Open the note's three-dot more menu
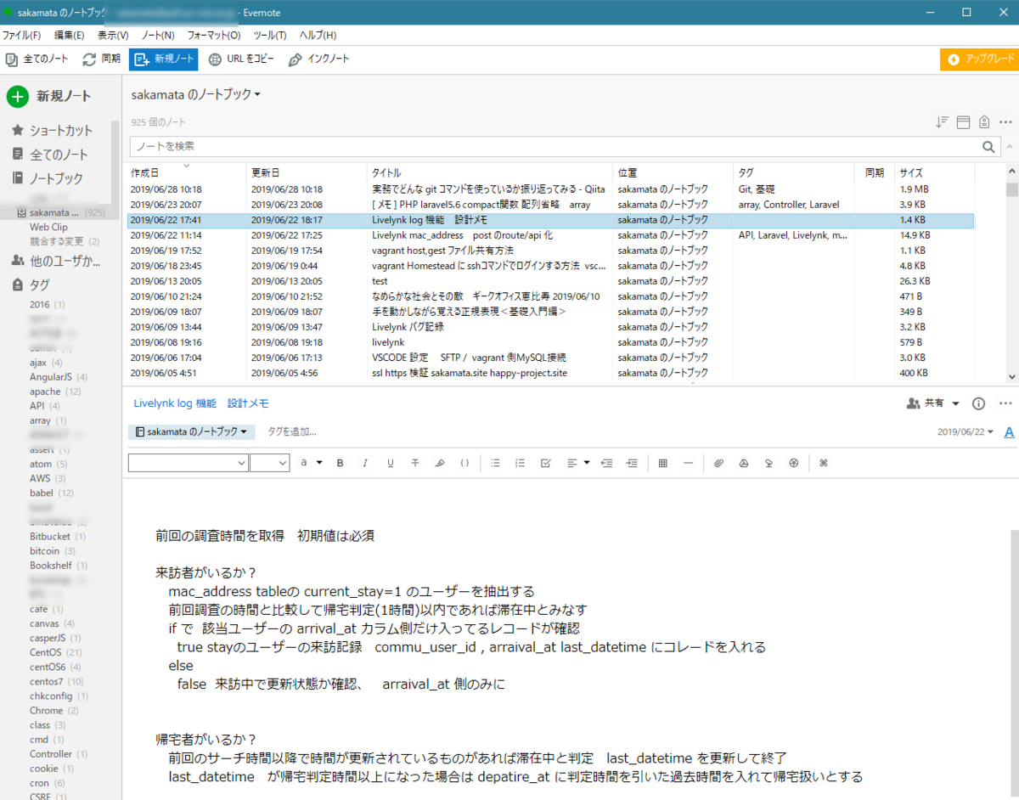 1005,403
